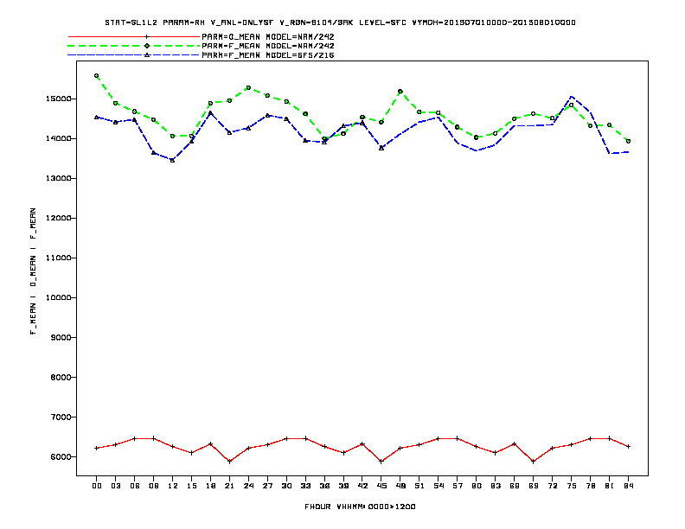Click the 33 forecast hour tick label
The height and width of the screenshot is (529, 685).
(305, 486)
